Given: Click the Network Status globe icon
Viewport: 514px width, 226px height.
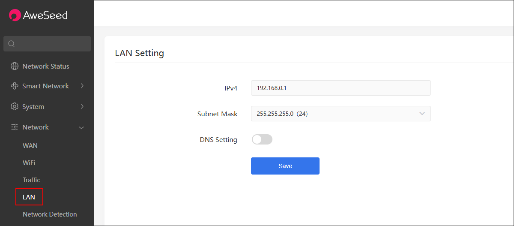Looking at the screenshot, I should (x=15, y=66).
